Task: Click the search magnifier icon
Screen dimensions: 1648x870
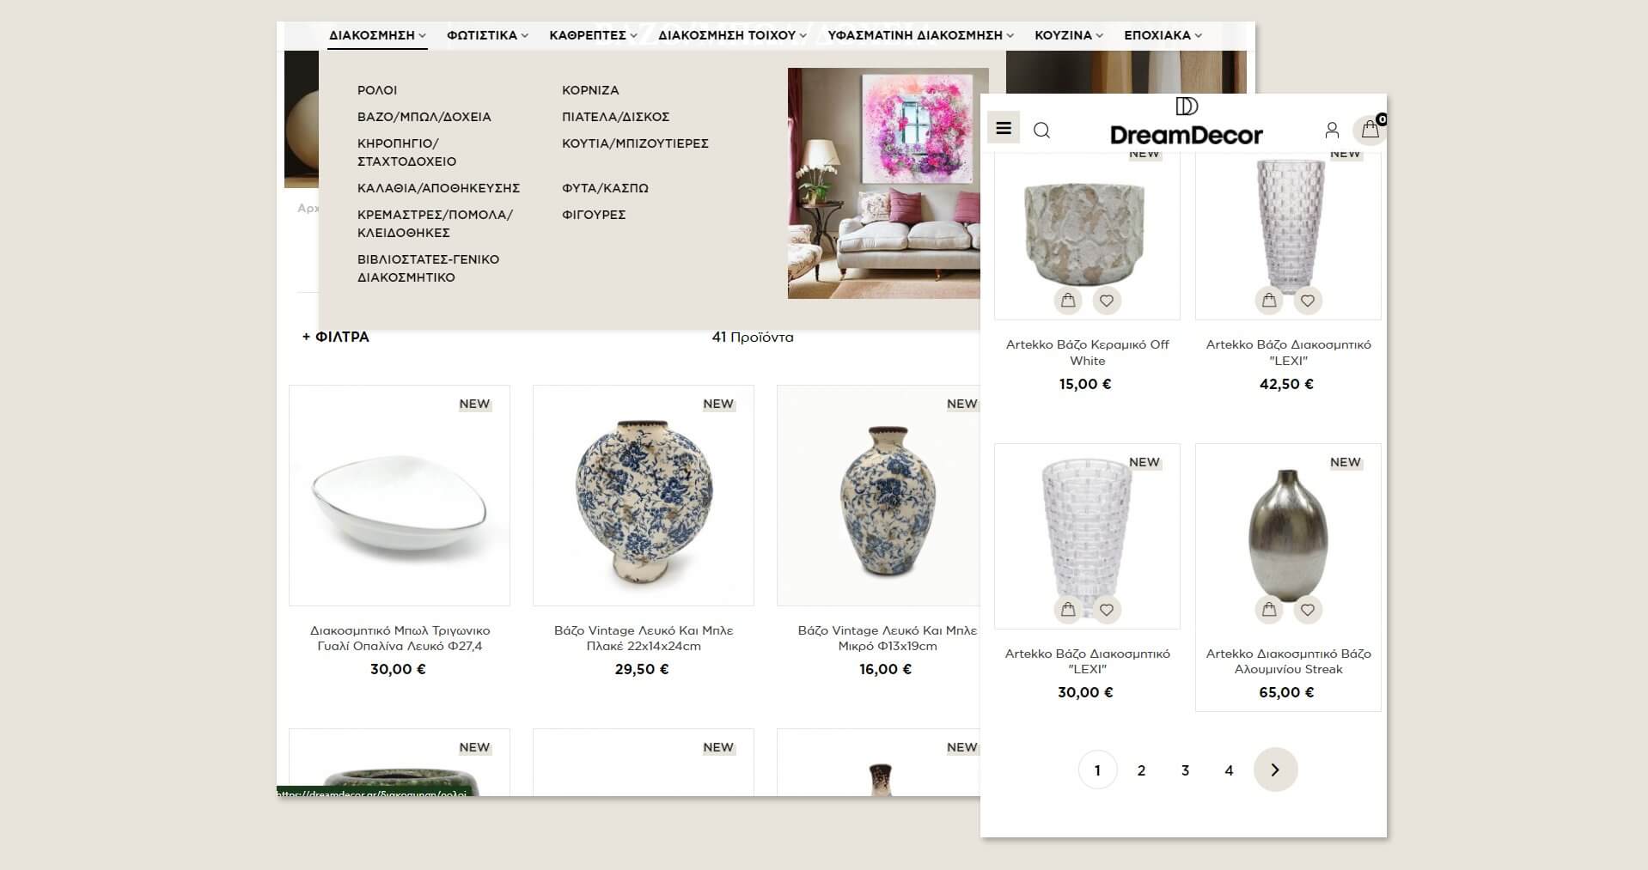Action: click(x=1041, y=131)
